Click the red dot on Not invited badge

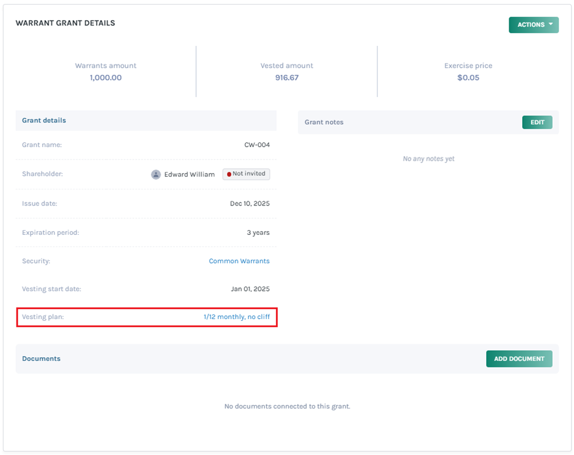(228, 174)
